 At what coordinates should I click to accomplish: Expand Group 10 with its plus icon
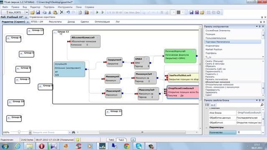(x=10, y=102)
